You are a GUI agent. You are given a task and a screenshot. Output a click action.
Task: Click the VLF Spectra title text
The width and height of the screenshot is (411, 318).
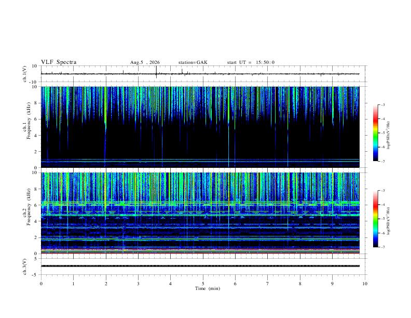point(59,62)
